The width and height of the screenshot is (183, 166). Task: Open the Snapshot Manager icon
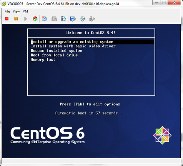tap(64, 19)
